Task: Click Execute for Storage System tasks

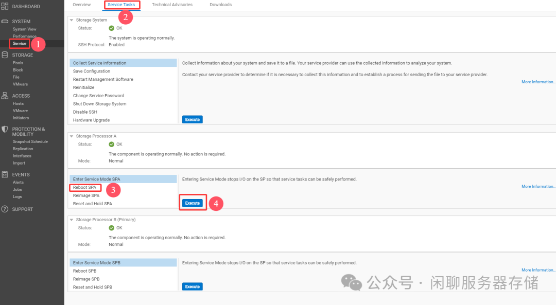Action: pos(193,119)
